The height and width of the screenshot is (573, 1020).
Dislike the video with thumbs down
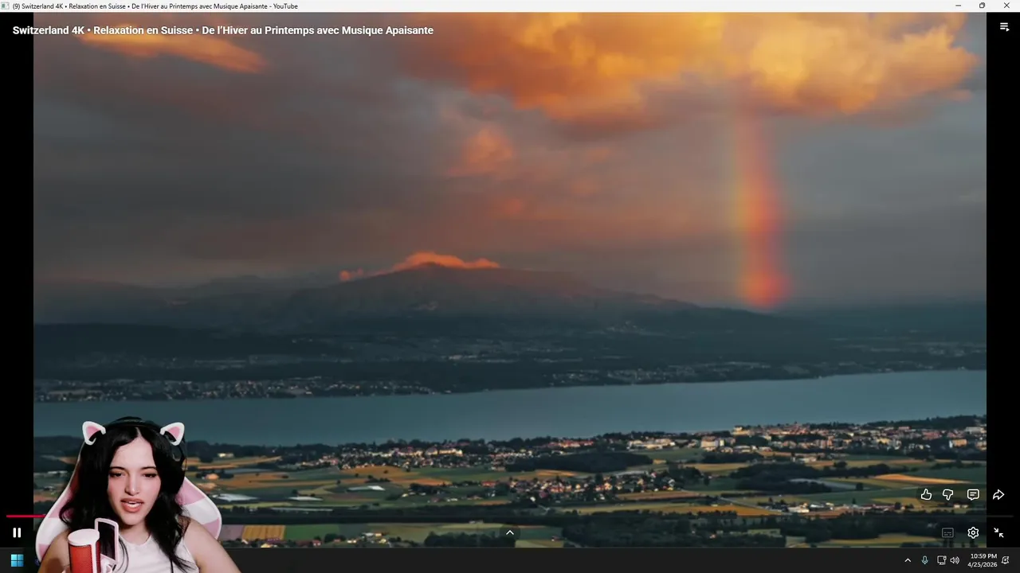coord(948,494)
